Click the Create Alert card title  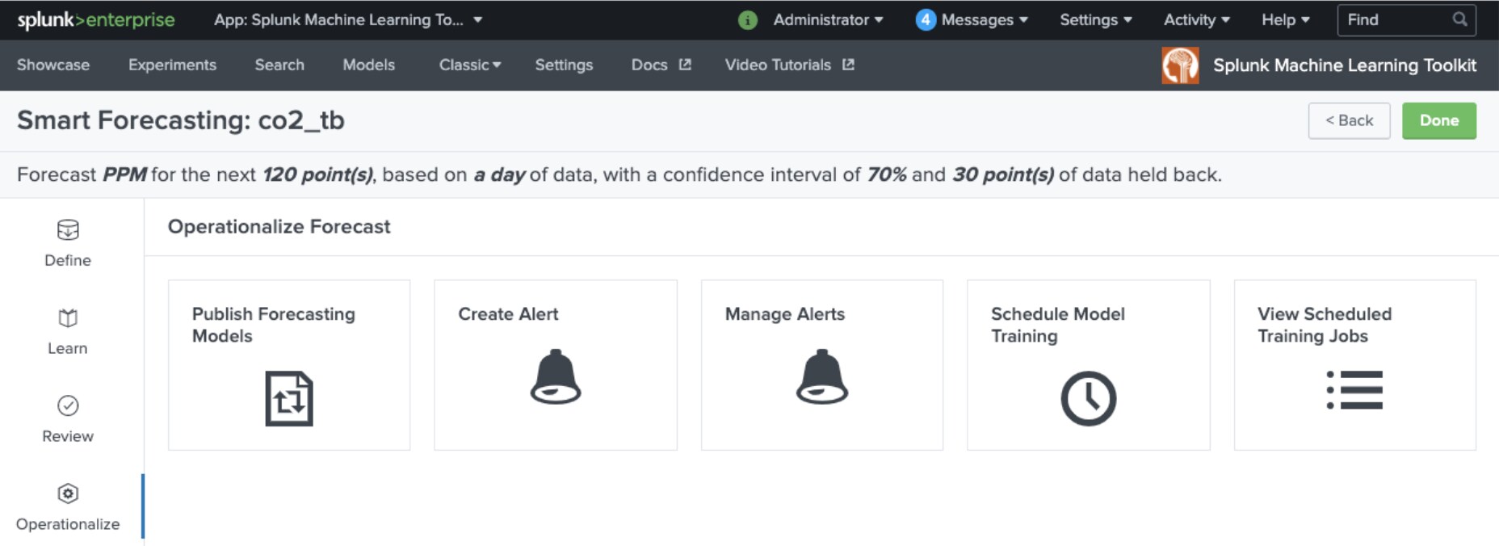click(508, 314)
